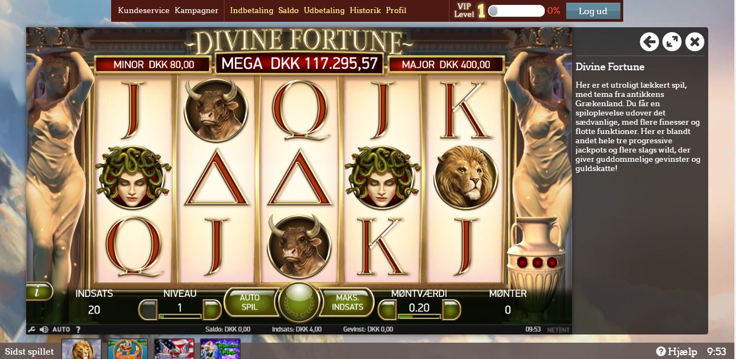Open the lion game thumbnail in Sidst spillet

coord(81,349)
